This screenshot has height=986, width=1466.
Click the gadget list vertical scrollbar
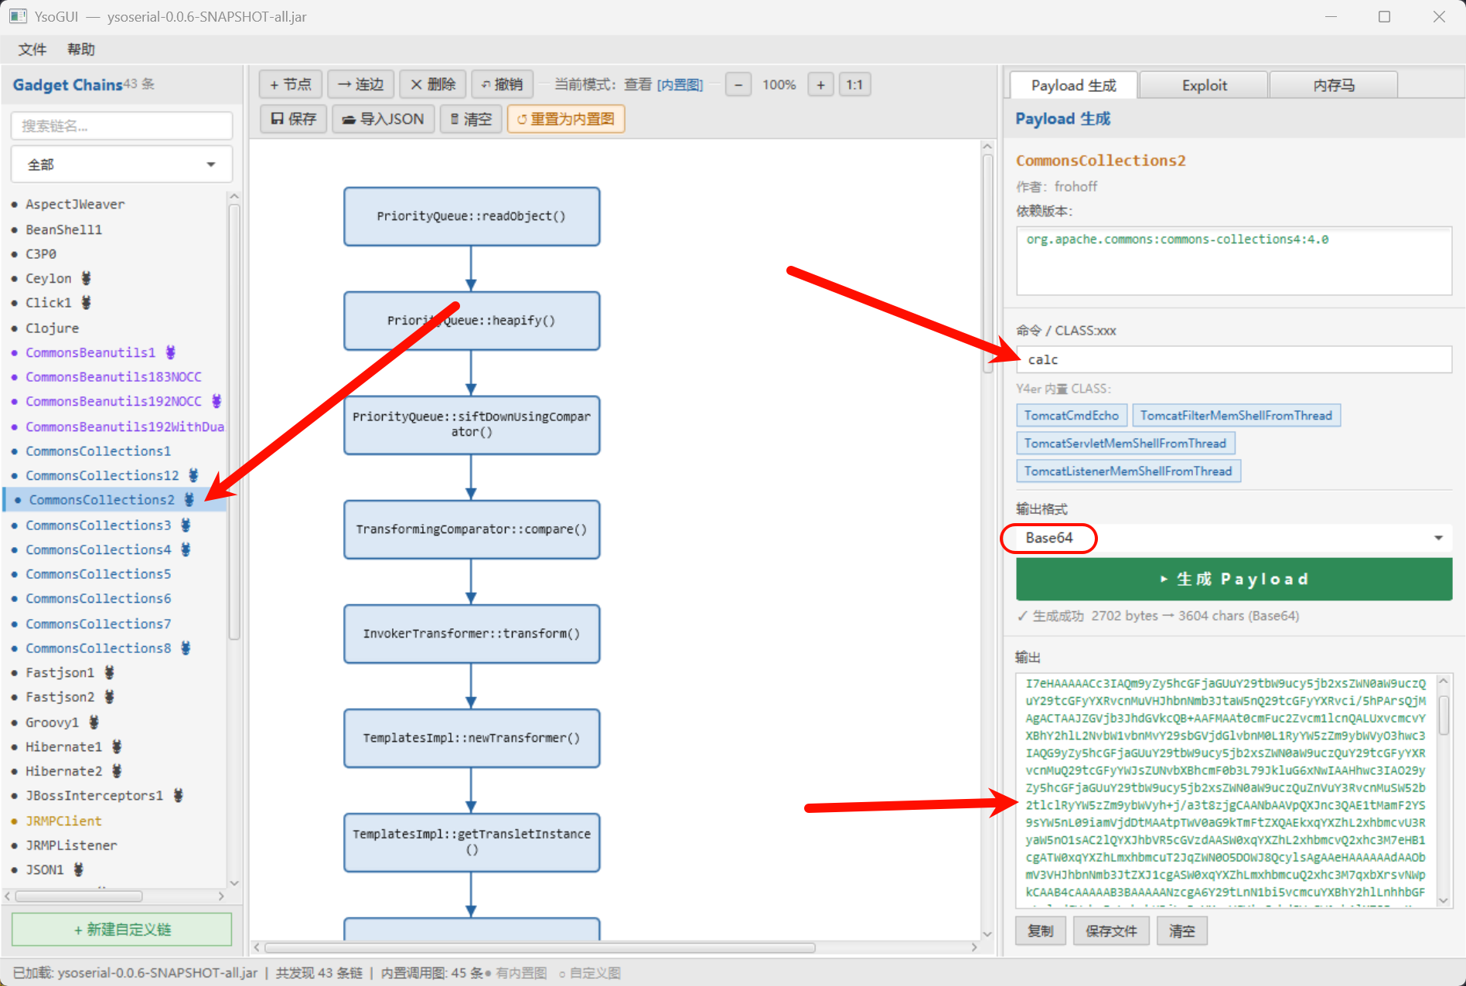234,421
